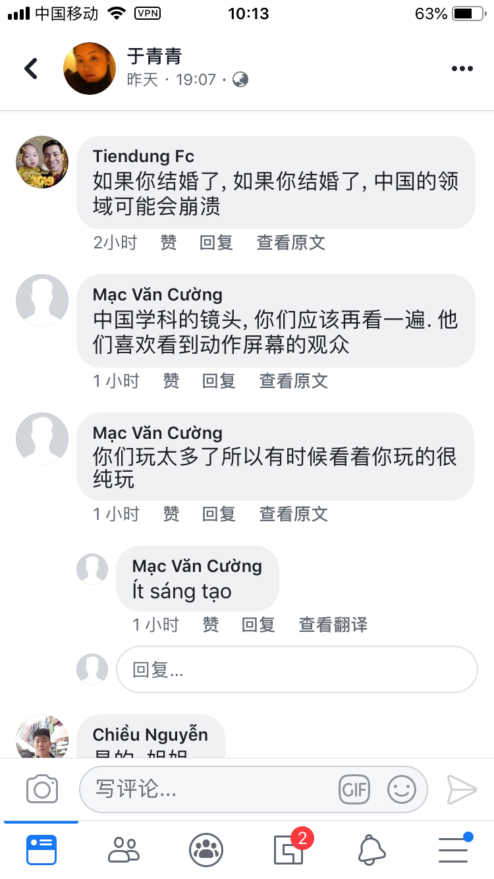Screen dimensions: 494x879
Task: Open the GIF picker icon
Action: tap(354, 789)
